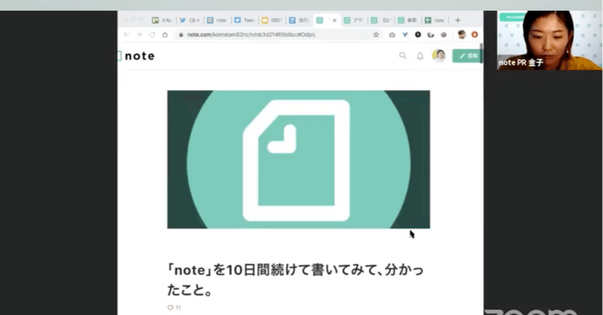The height and width of the screenshot is (315, 603).
Task: Open the Chrome profile avatar
Action: (462, 35)
